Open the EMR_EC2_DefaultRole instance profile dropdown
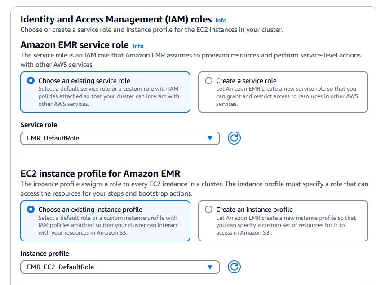This screenshot has height=285, width=376. point(120,267)
